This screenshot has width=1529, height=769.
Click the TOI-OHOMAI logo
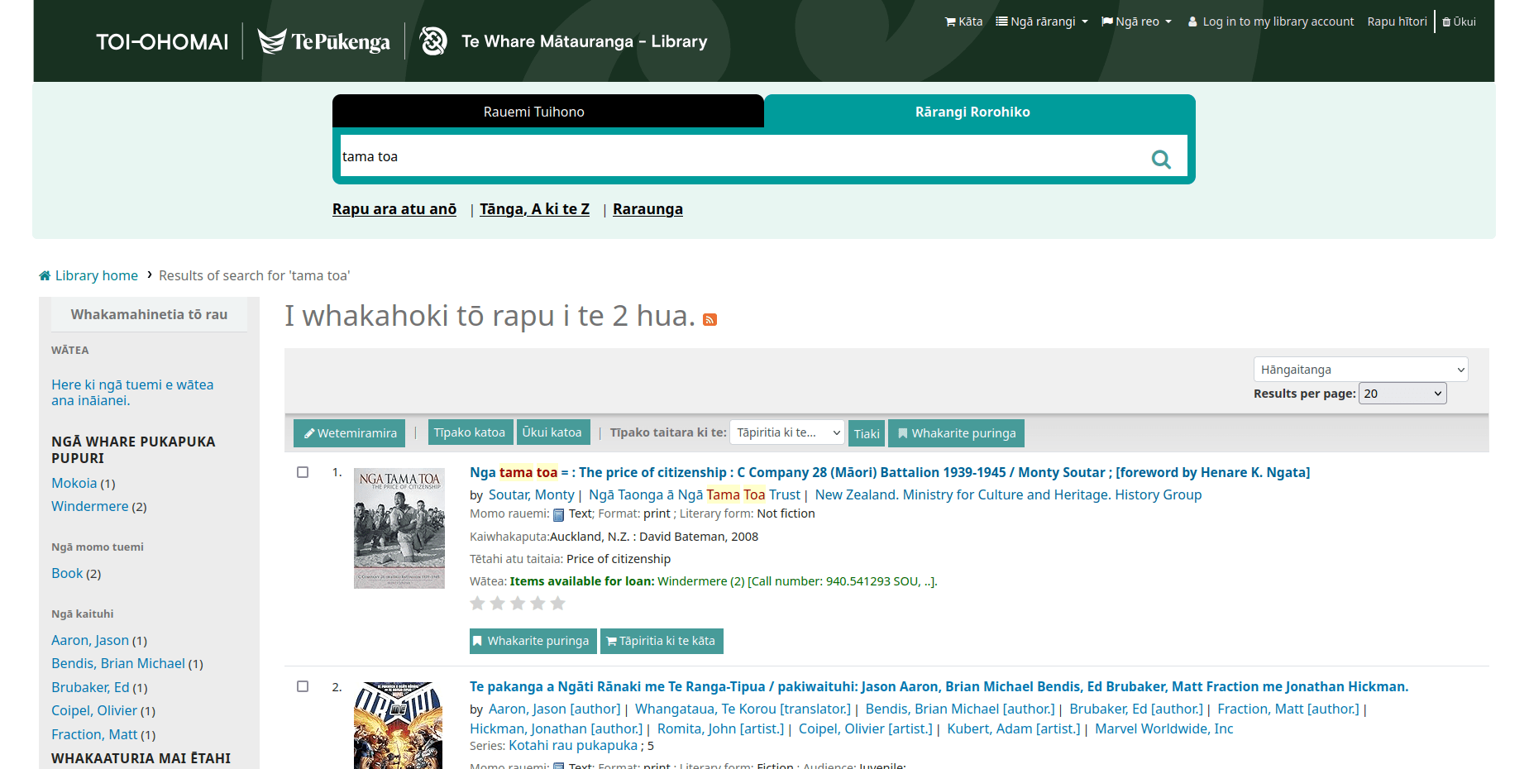pyautogui.click(x=162, y=41)
